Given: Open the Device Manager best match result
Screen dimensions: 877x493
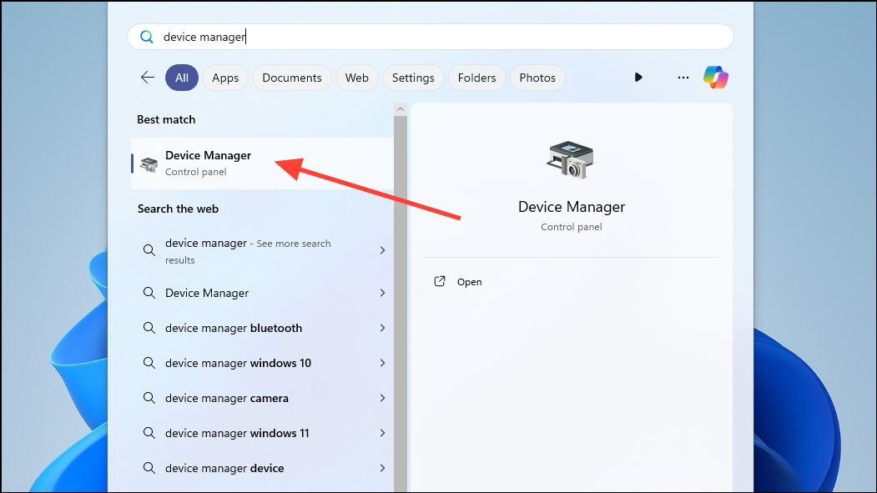Looking at the screenshot, I should point(262,163).
